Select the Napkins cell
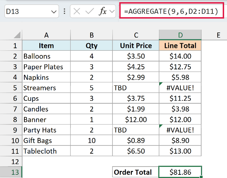 coord(46,77)
